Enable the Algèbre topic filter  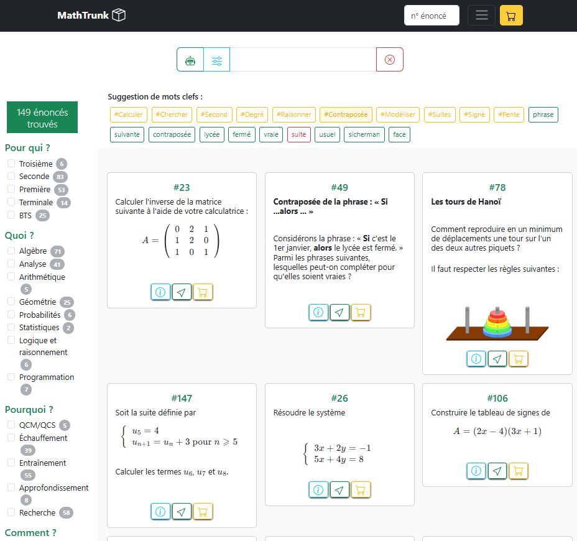[x=11, y=251]
